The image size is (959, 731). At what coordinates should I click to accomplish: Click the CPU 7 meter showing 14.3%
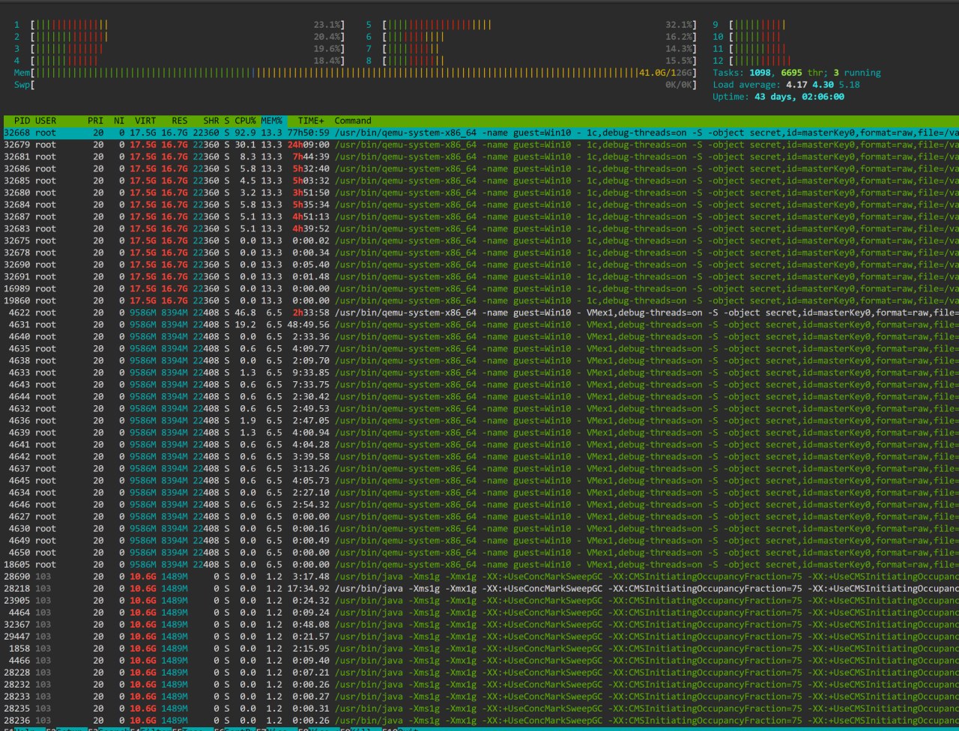[x=531, y=49]
